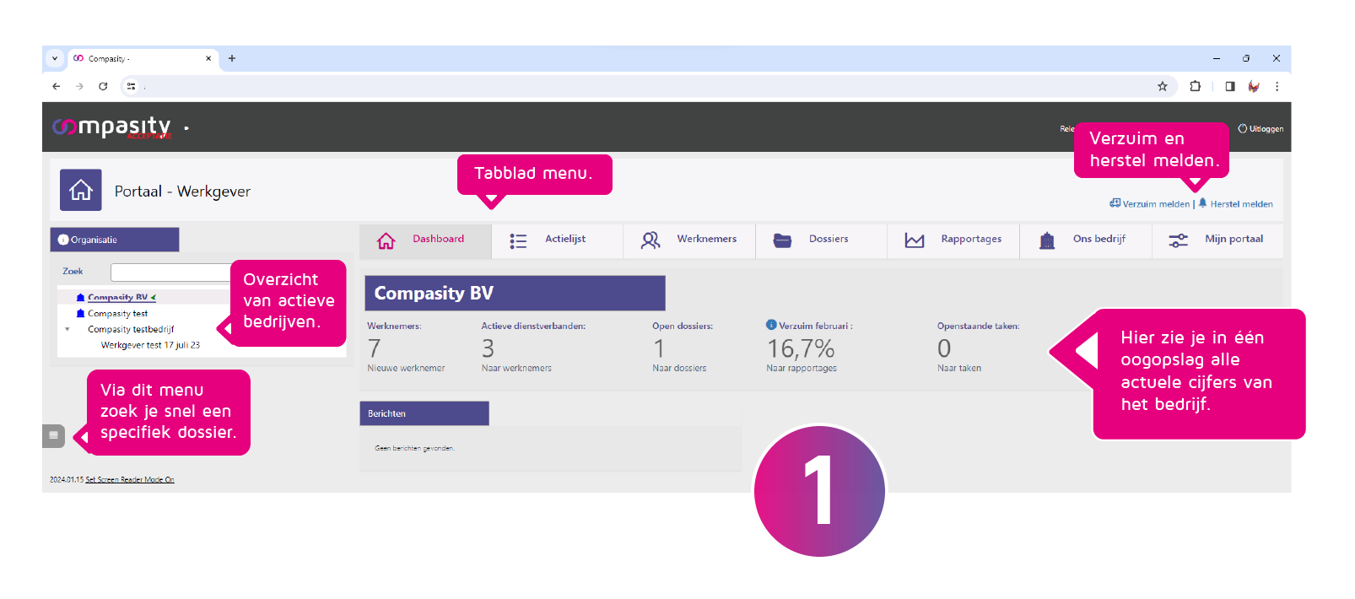Collapse the Compasity testbedrijf tree node
The image size is (1355, 599).
coord(67,329)
